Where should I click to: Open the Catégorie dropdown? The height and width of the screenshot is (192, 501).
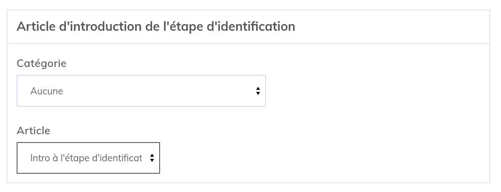[x=141, y=91]
